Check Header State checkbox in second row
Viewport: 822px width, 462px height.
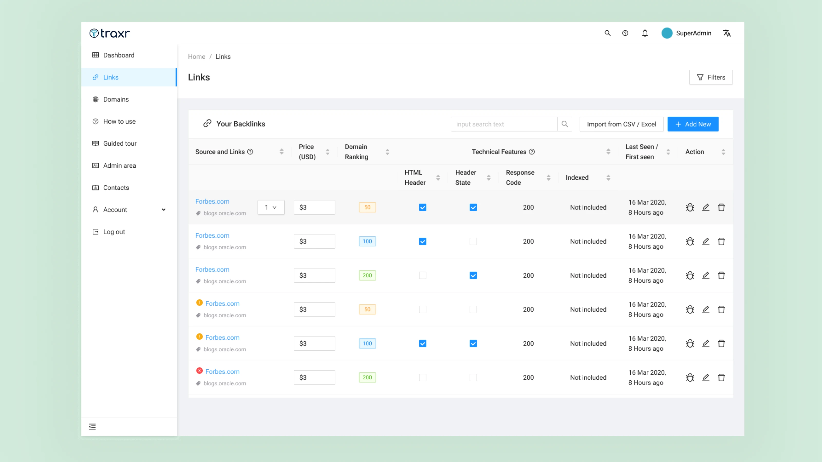[473, 241]
